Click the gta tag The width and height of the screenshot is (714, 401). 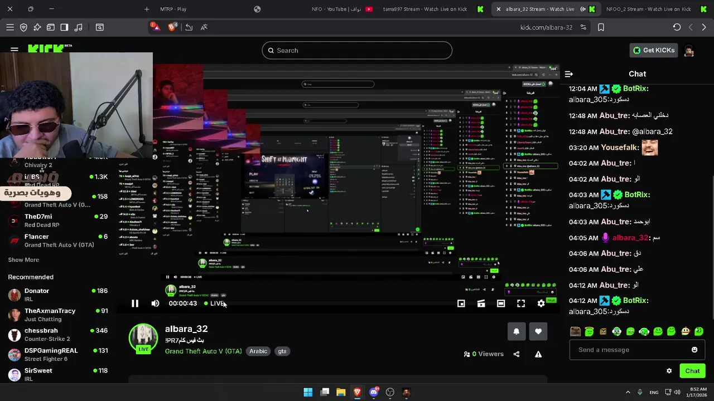pos(282,351)
